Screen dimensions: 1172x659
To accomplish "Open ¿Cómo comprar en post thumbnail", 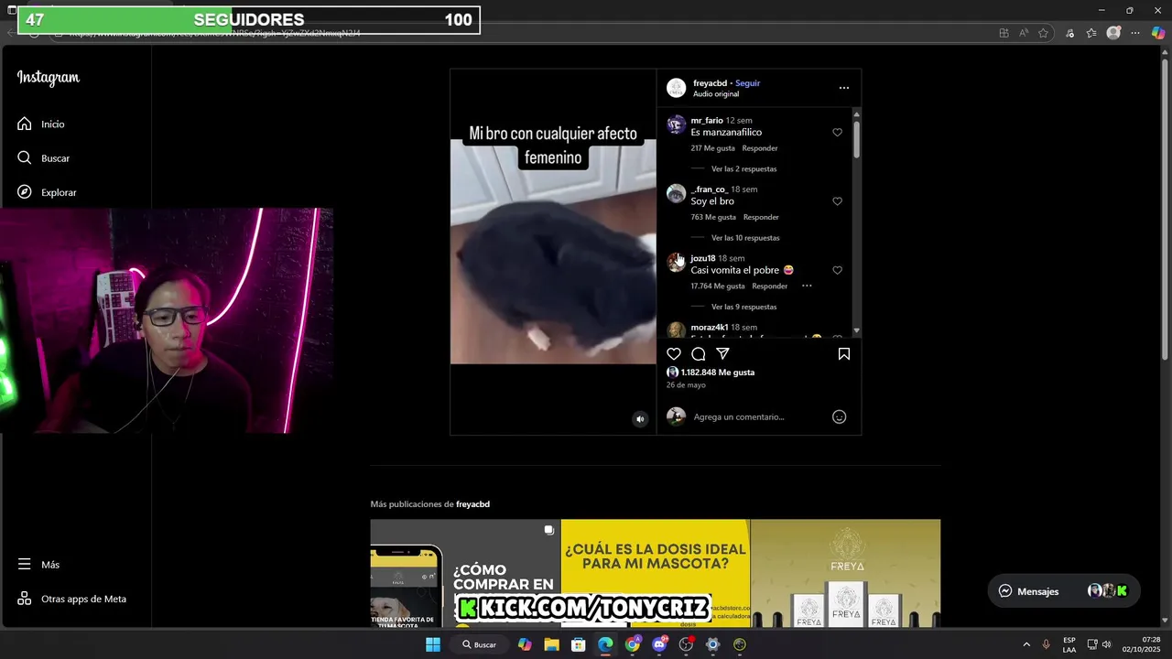I will point(465,573).
